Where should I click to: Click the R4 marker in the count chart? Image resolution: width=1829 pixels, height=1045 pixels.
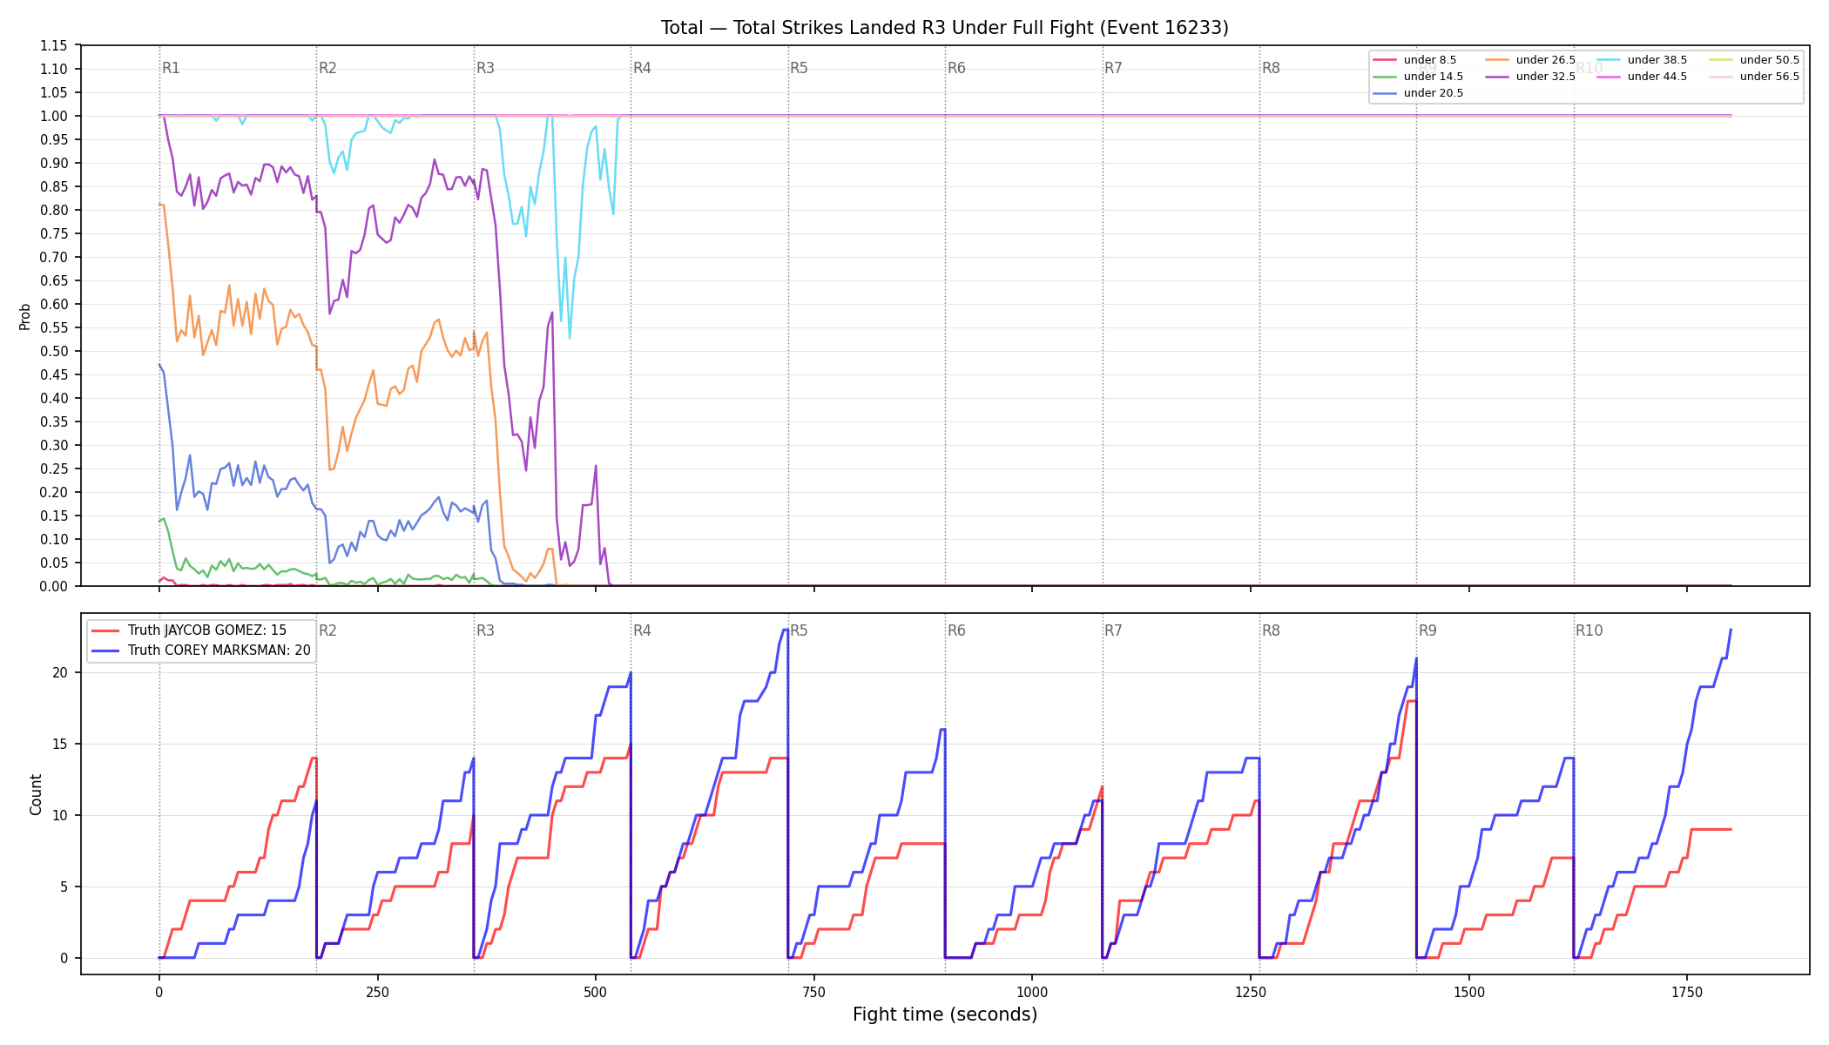[642, 630]
